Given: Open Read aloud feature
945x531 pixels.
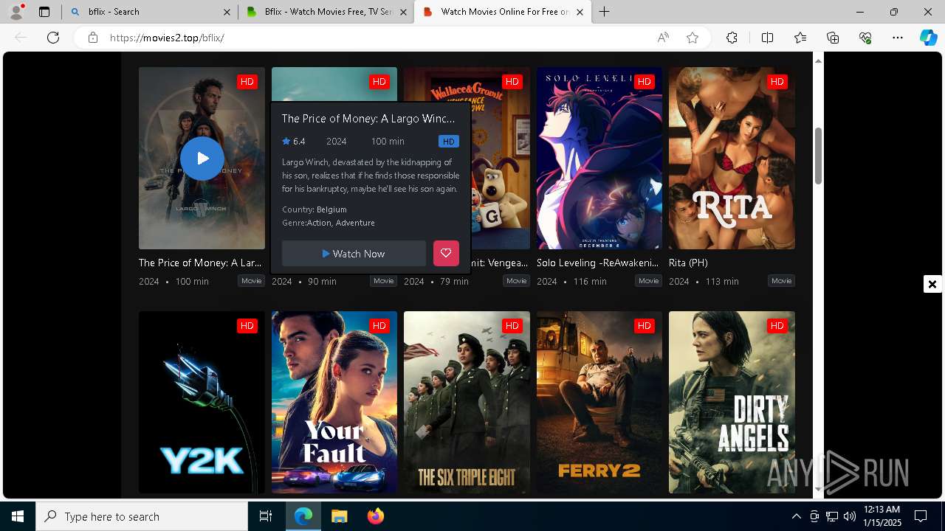Looking at the screenshot, I should click(x=663, y=38).
